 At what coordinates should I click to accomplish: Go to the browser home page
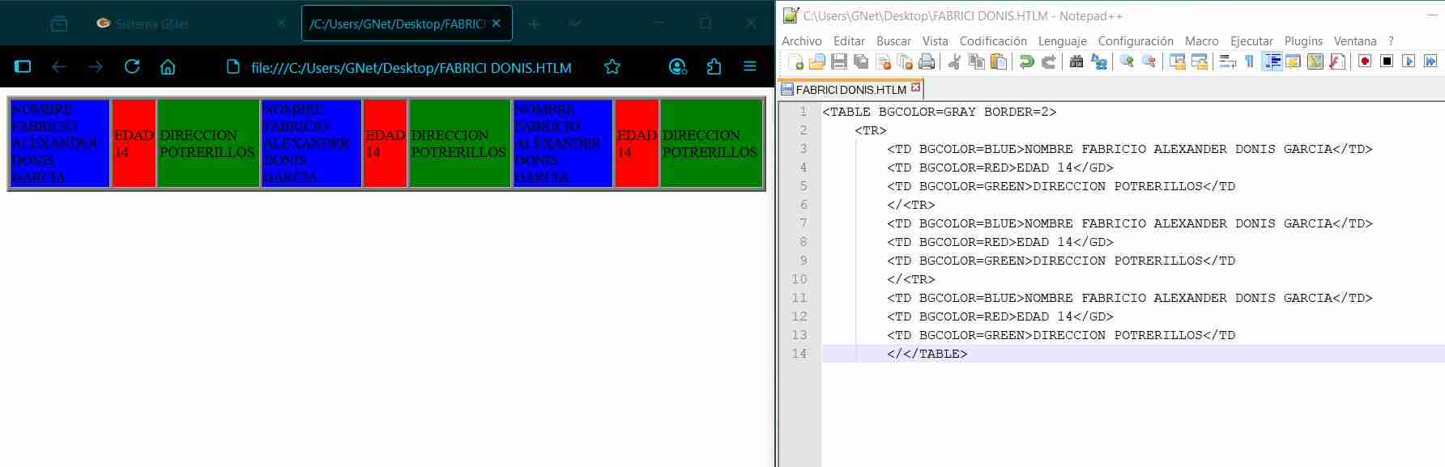tap(168, 67)
